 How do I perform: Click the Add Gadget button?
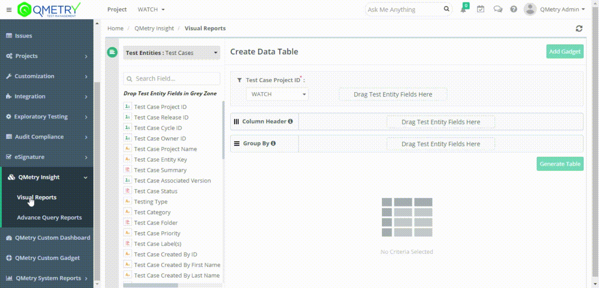[565, 52]
